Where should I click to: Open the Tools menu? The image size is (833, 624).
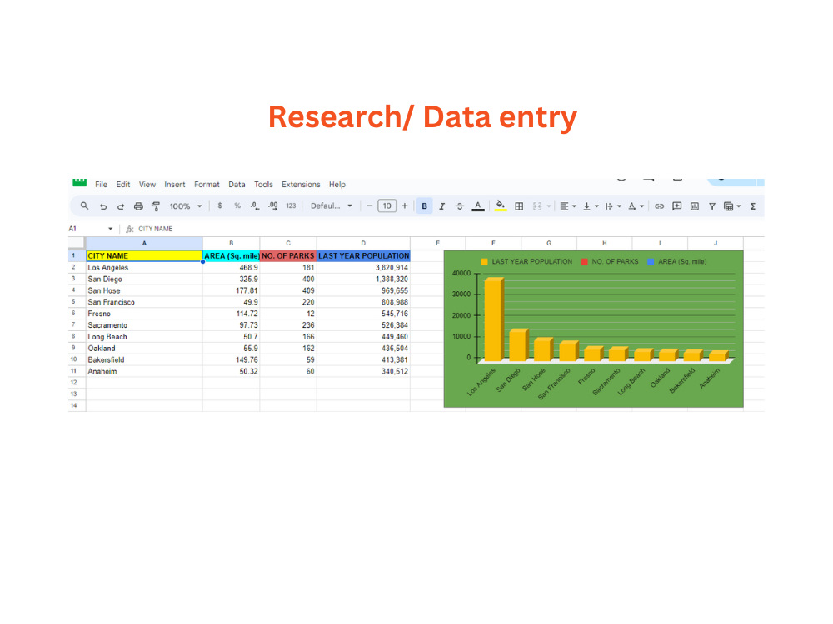(x=263, y=184)
